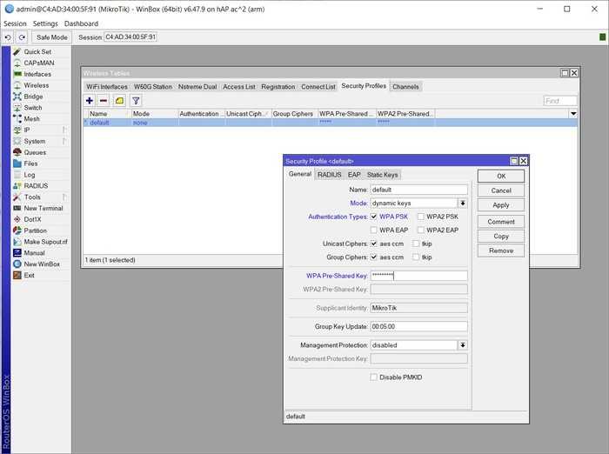The height and width of the screenshot is (454, 609).
Task: Expand the IP submenu
Action: click(64, 130)
